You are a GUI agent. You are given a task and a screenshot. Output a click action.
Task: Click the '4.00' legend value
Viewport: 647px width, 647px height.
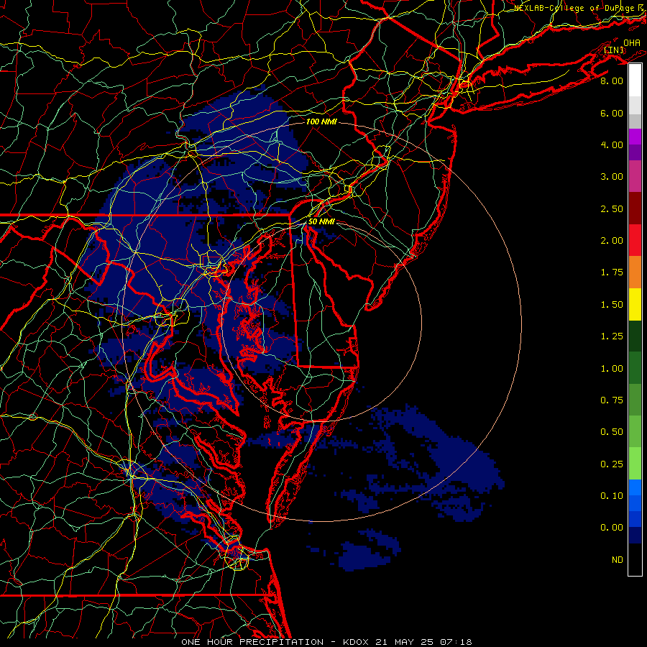coord(612,144)
